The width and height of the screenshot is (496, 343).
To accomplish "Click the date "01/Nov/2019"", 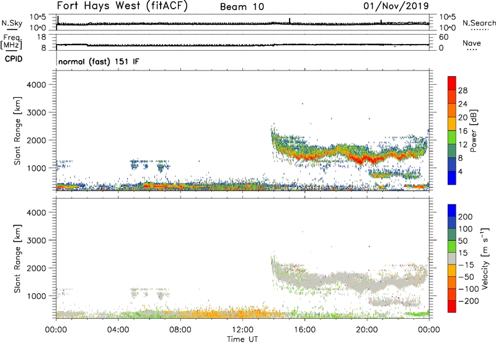I will (396, 6).
